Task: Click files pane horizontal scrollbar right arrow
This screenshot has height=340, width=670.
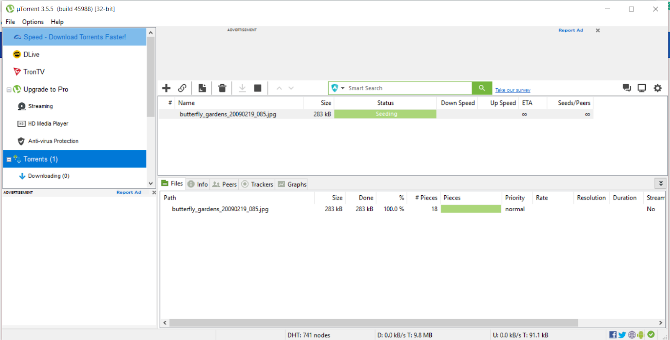Action: 660,323
